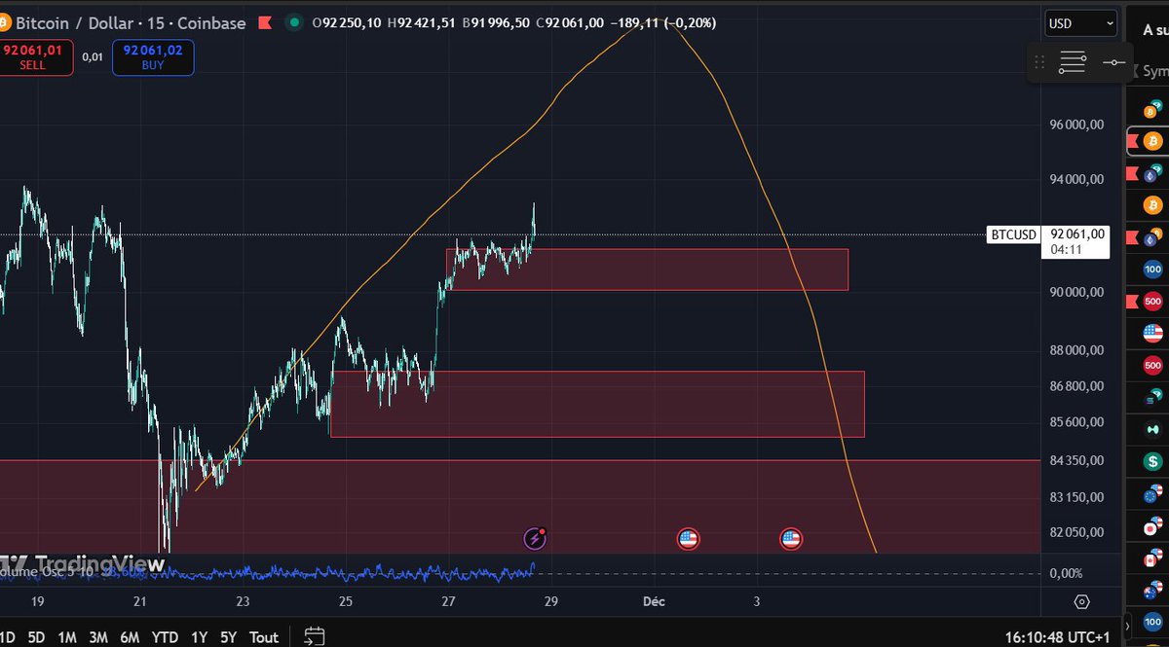The image size is (1169, 647).
Task: Open the US flag economic calendar event icon
Action: (x=689, y=538)
